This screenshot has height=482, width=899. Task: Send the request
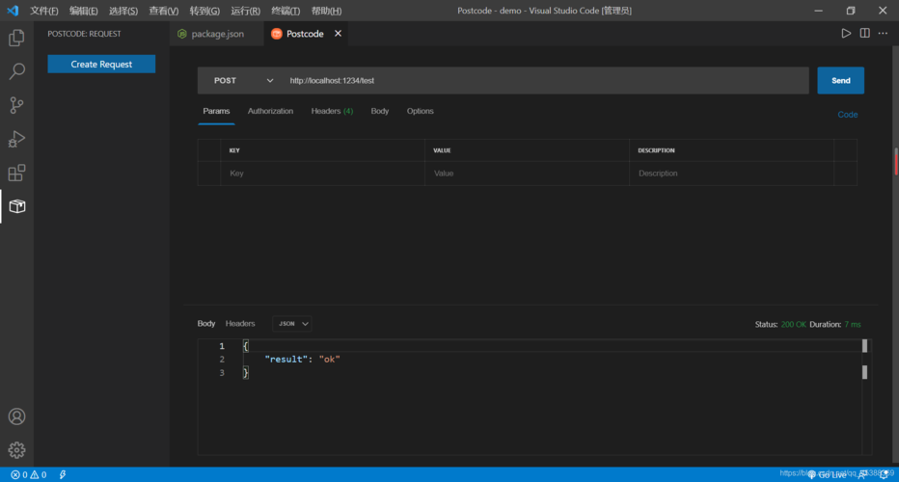(840, 80)
